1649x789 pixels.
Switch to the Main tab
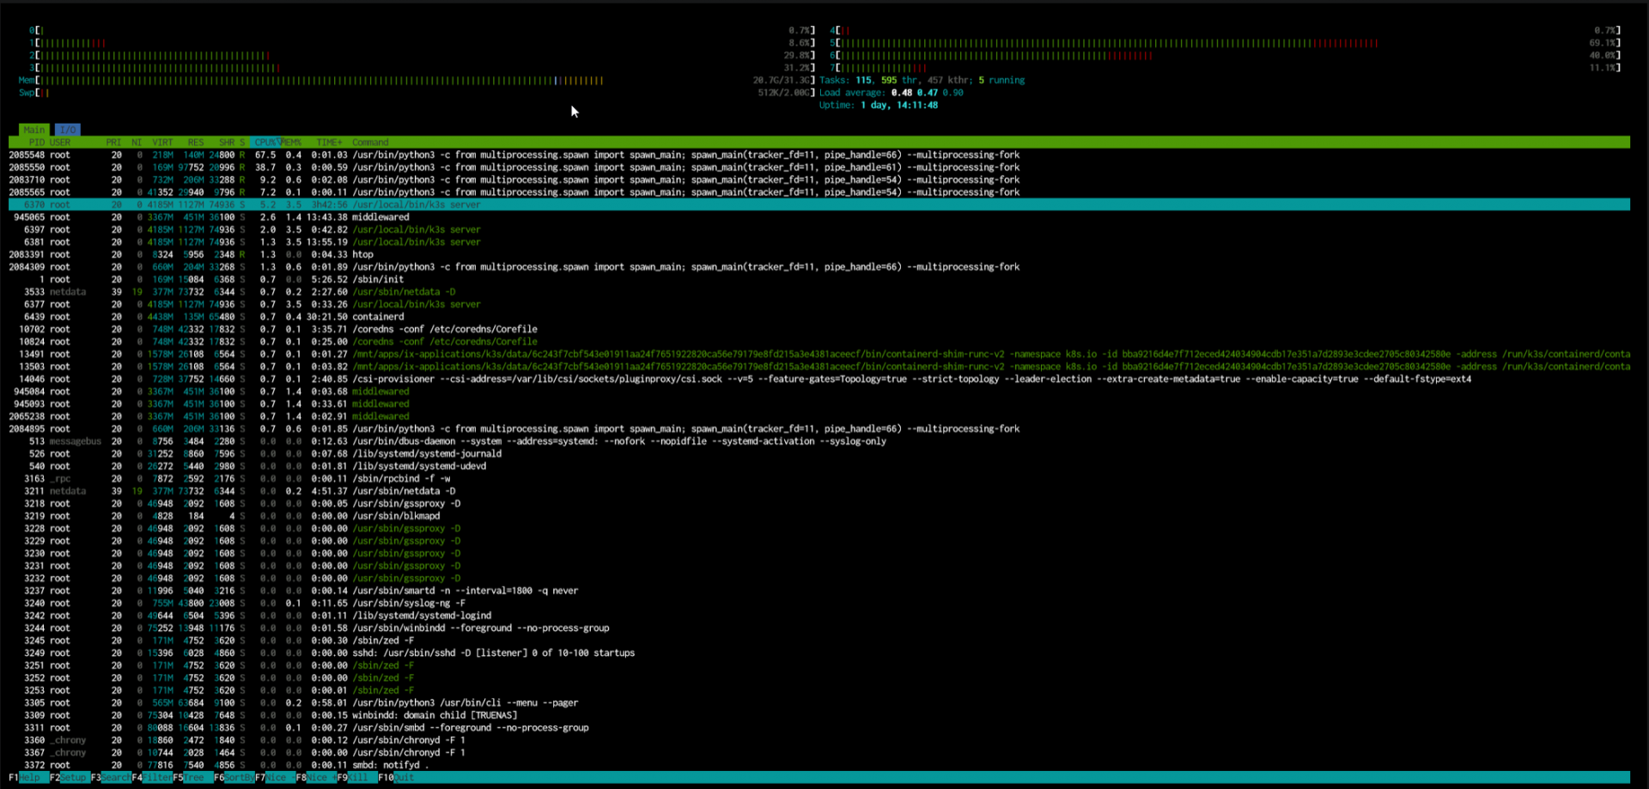pyautogui.click(x=33, y=130)
